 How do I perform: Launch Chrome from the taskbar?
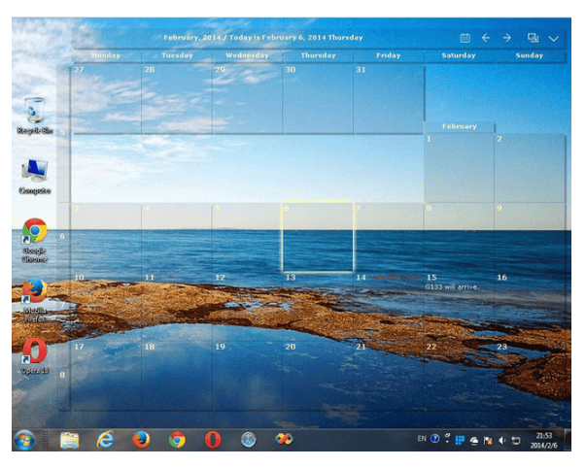click(x=177, y=440)
